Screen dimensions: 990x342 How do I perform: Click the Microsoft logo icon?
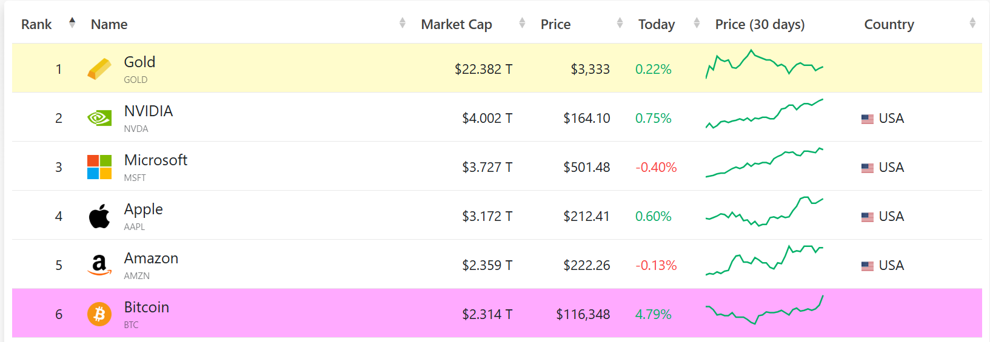99,167
